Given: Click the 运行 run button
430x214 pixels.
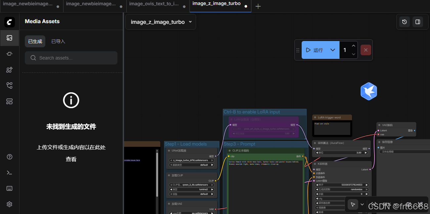Looking at the screenshot, I should point(315,50).
